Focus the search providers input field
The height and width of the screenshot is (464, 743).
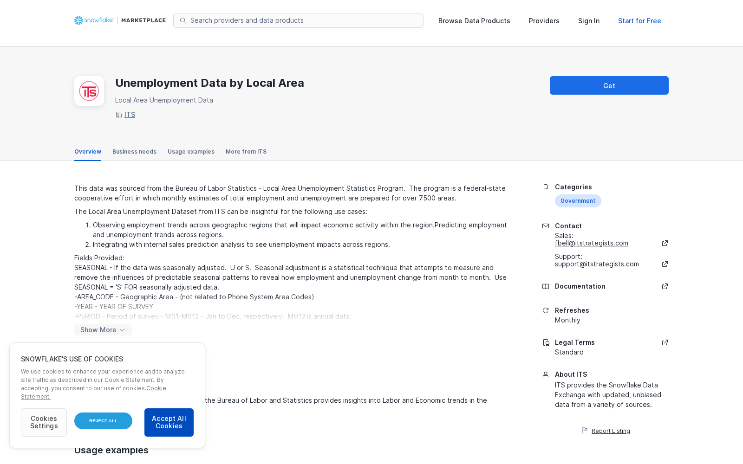[x=298, y=20]
